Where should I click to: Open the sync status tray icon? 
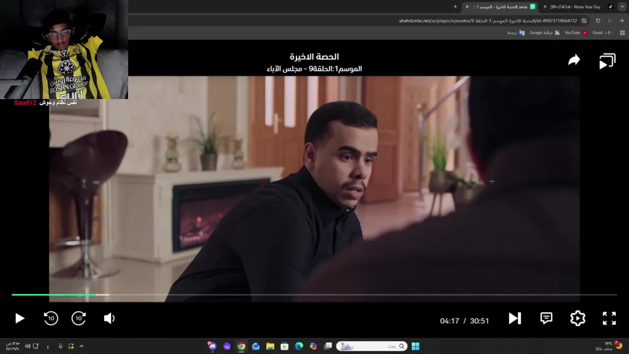71,346
